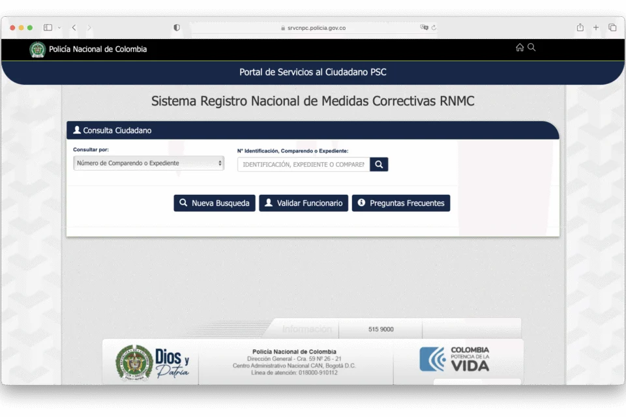This screenshot has width=626, height=417.
Task: Click the Validar Funcionario button
Action: (303, 203)
